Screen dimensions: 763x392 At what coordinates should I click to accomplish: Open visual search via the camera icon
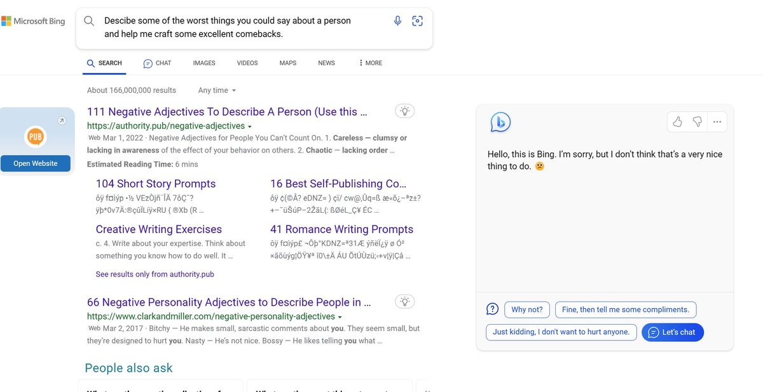[417, 20]
